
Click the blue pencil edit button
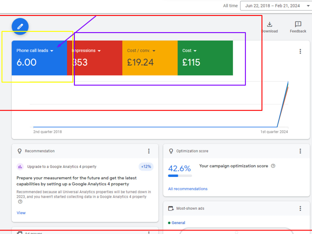[x=20, y=26]
